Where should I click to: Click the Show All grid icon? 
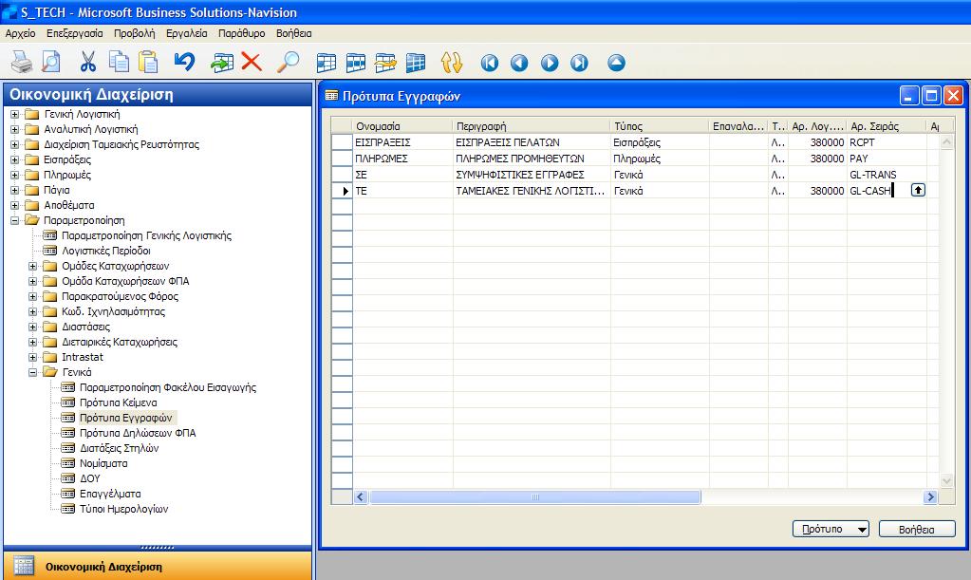point(416,63)
